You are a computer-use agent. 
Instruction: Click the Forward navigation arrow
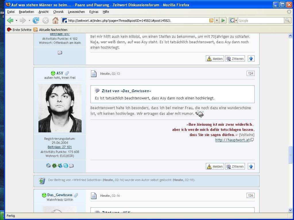pos(23,20)
